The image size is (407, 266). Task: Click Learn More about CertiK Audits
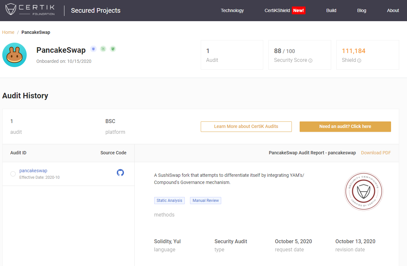point(246,127)
